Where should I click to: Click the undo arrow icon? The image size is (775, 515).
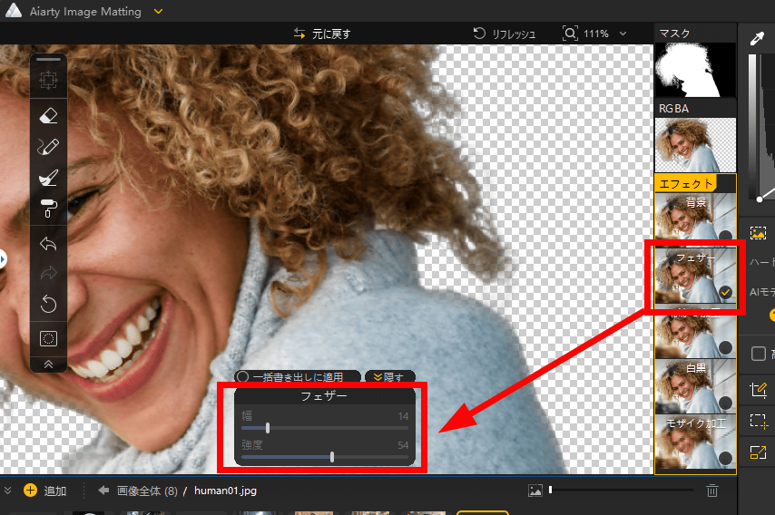[49, 243]
